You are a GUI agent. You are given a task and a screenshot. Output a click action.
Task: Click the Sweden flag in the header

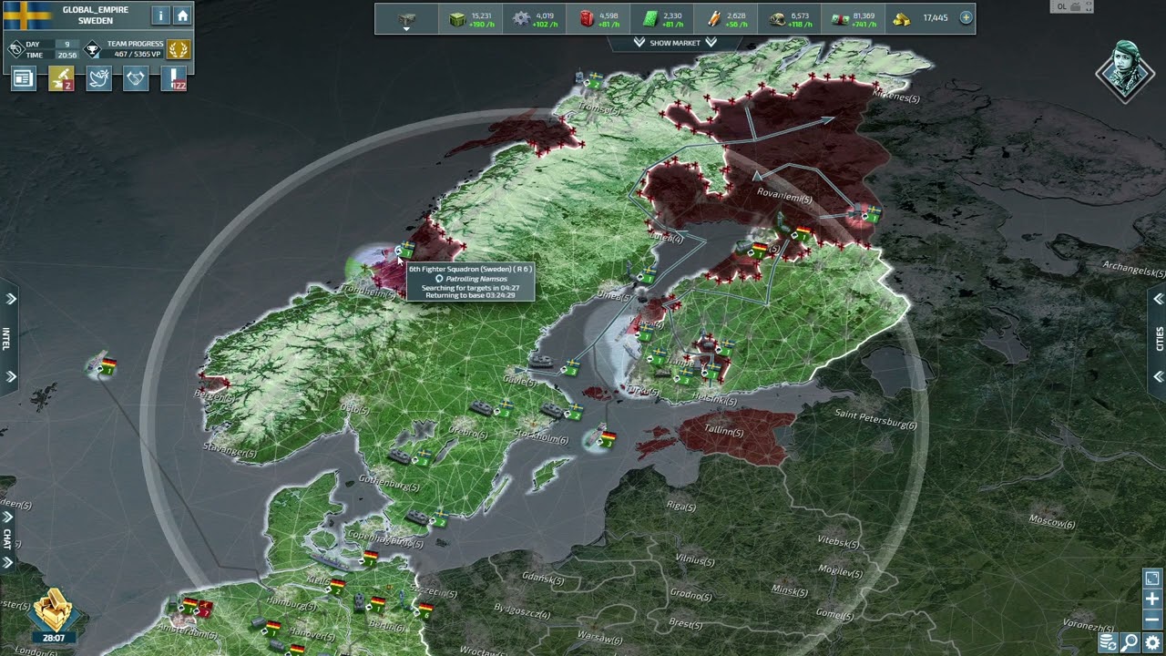click(x=28, y=15)
